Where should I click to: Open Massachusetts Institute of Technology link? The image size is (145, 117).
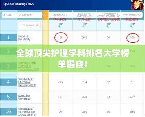[28, 66]
